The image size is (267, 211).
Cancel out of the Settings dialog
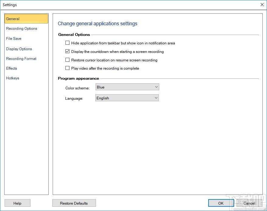click(x=249, y=203)
